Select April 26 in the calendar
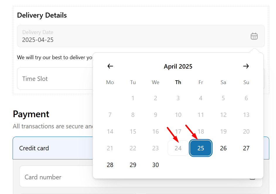 [x=223, y=148]
